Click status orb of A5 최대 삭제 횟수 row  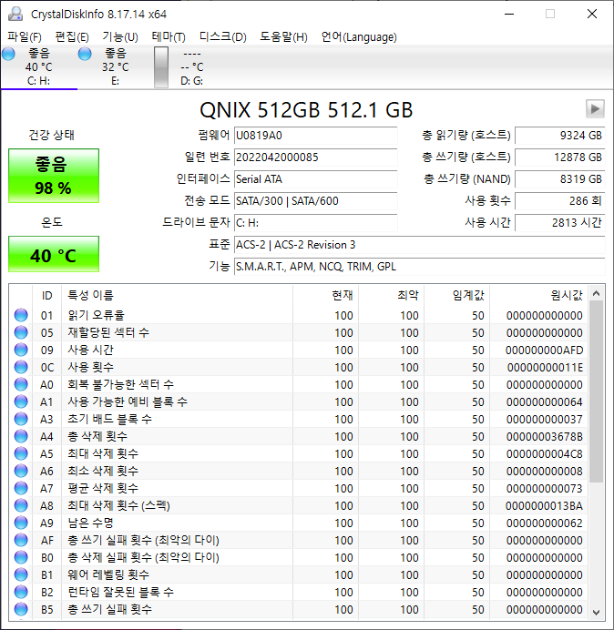point(21,453)
